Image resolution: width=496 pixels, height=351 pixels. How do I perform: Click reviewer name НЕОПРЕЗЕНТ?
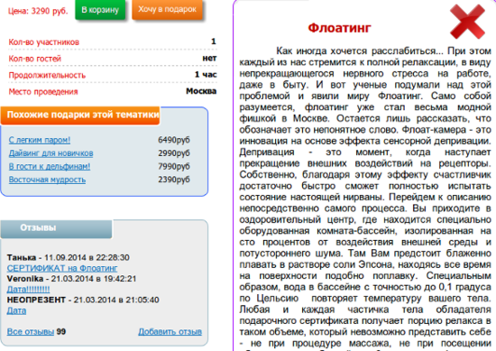point(36,300)
